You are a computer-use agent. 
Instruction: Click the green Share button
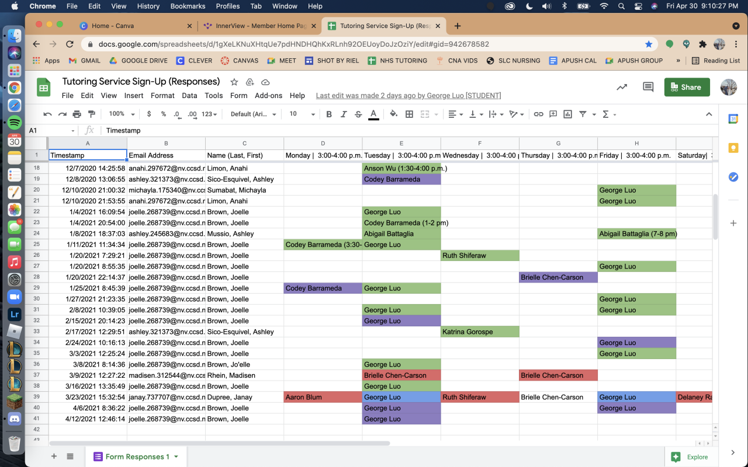687,87
